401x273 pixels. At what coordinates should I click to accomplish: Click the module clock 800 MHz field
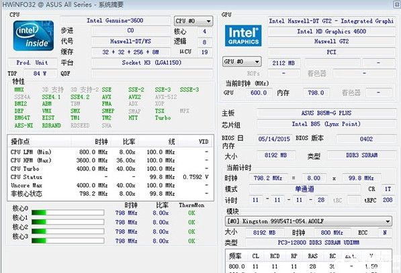tap(332, 233)
